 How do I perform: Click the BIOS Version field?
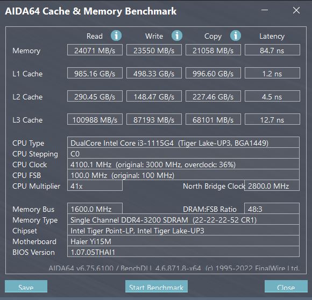pyautogui.click(x=183, y=252)
